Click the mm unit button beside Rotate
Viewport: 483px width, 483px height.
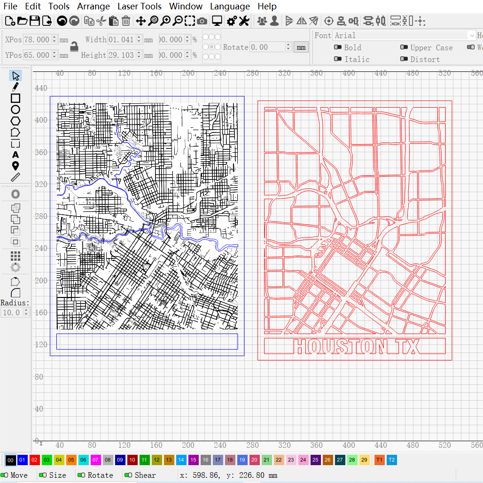pos(301,47)
